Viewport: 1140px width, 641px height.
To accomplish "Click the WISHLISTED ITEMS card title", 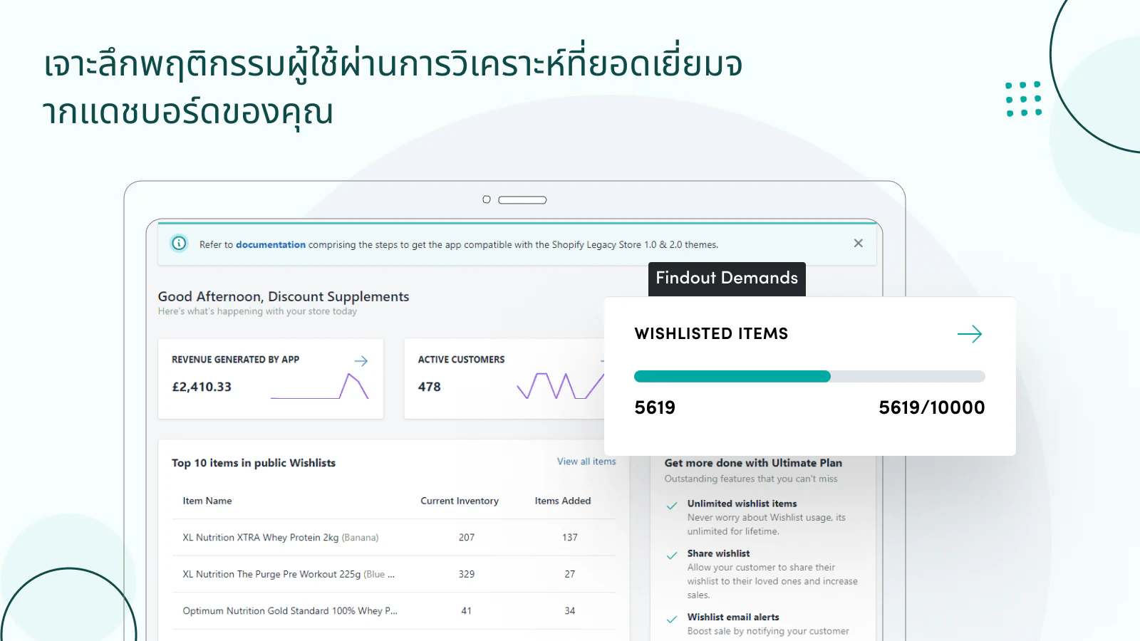I will click(711, 334).
